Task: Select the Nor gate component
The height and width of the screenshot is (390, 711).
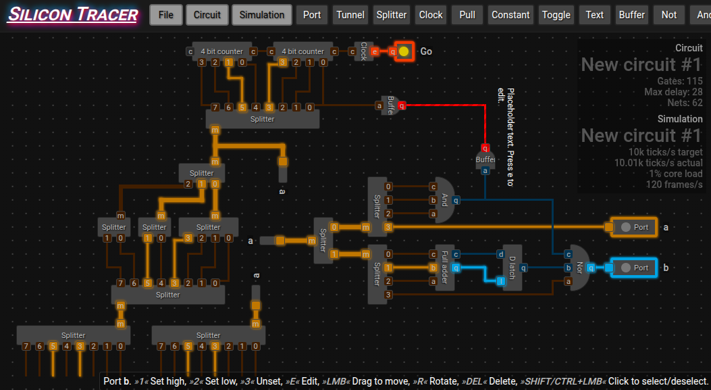Action: coord(579,268)
